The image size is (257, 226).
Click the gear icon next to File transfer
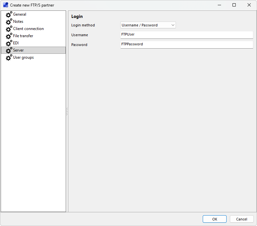(x=9, y=36)
